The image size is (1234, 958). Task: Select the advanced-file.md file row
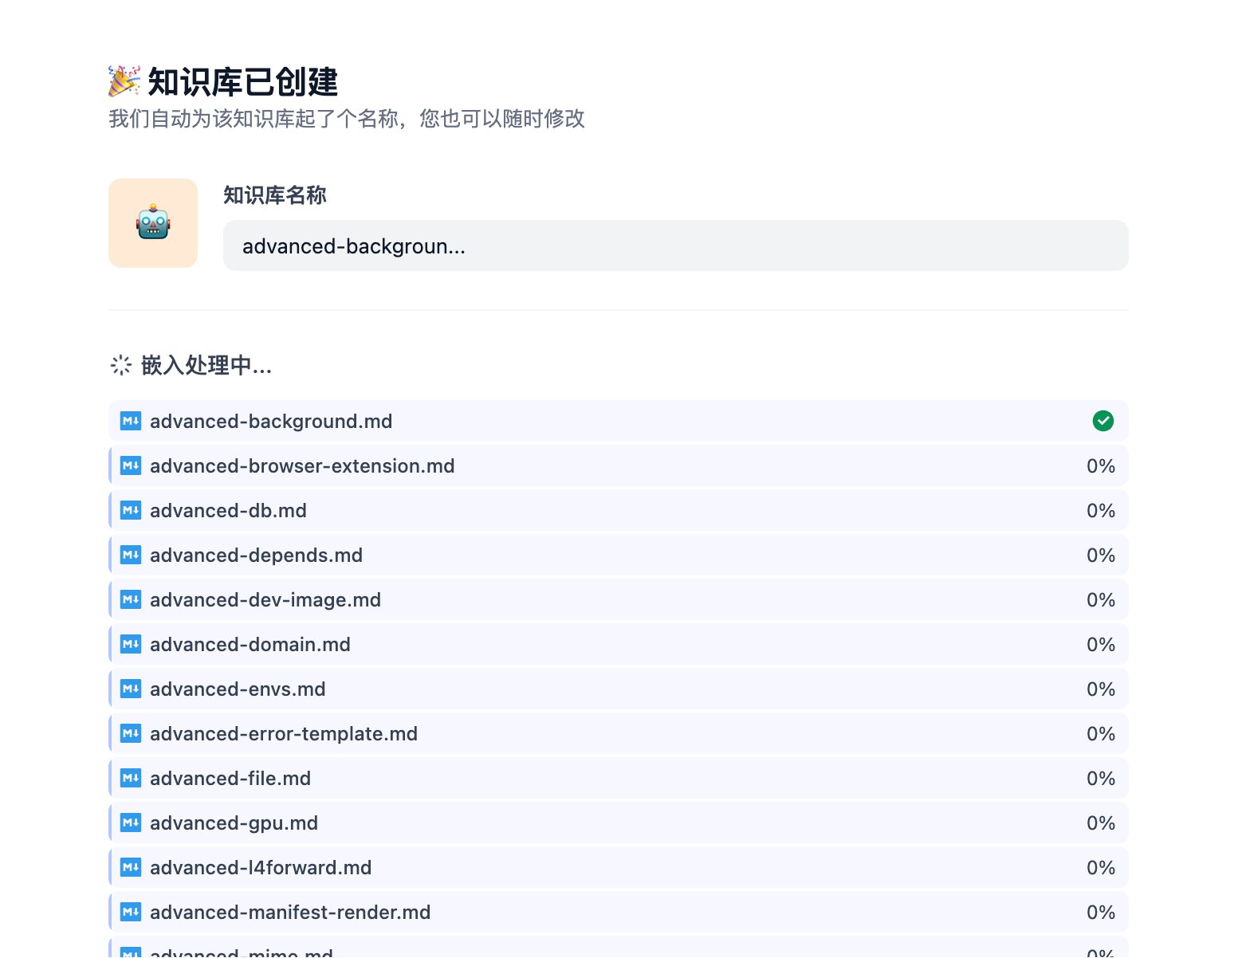pos(619,778)
